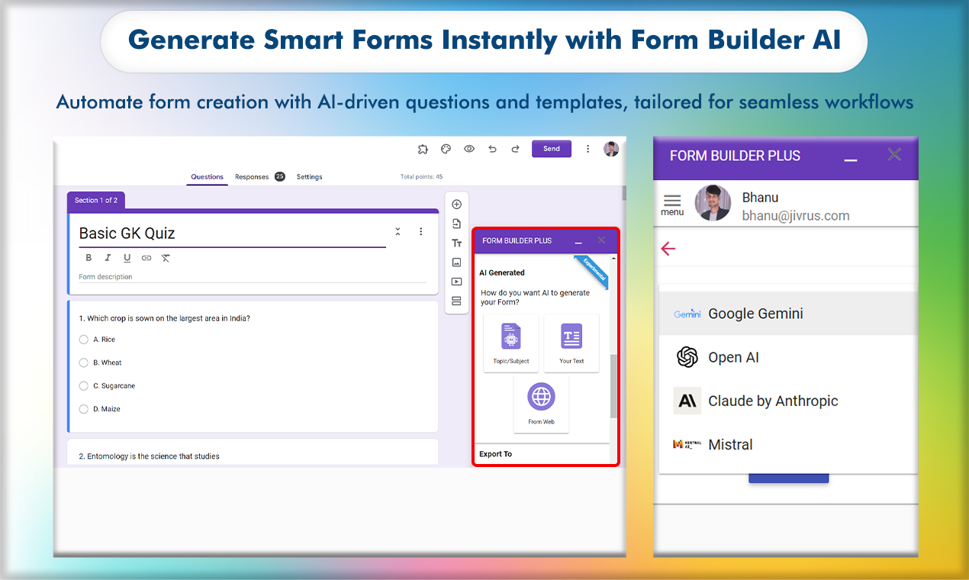Remove formatting from title text
The height and width of the screenshot is (580, 969).
[x=166, y=258]
